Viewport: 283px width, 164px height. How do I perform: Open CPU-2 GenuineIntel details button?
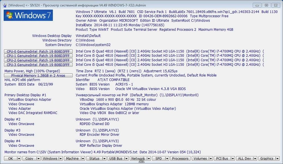[38, 60]
